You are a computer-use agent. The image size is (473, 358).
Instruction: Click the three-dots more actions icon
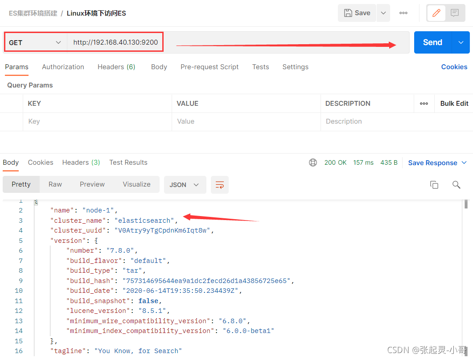click(403, 13)
